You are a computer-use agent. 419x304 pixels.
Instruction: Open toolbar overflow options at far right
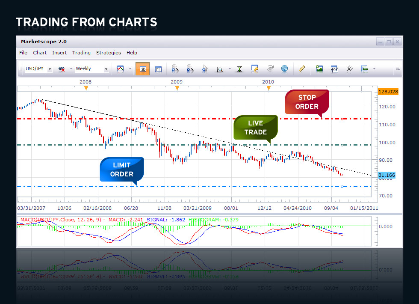398,69
